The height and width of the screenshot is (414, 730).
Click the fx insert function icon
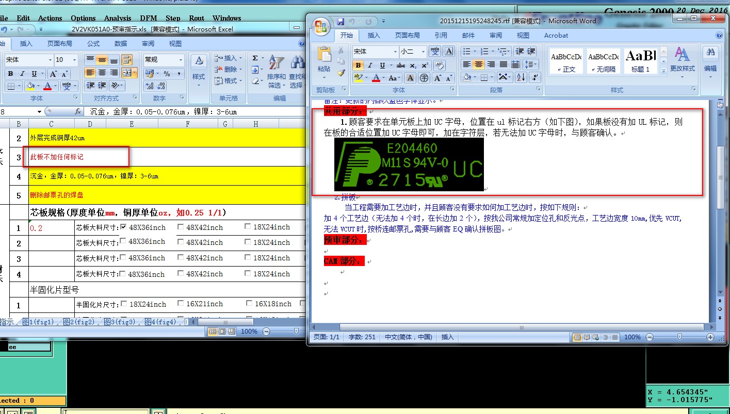(x=78, y=111)
